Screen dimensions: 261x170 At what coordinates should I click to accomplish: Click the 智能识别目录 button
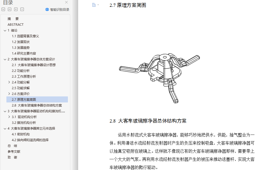pyautogui.click(x=57, y=9)
